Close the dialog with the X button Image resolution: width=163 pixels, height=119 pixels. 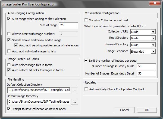click(x=155, y=3)
